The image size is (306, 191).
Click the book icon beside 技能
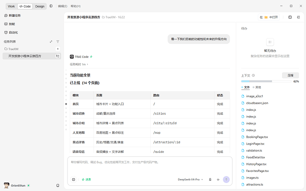pos(6,24)
